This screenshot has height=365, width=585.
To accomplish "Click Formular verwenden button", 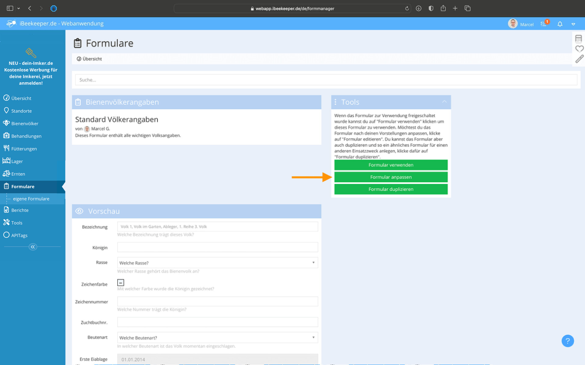I will pos(391,165).
